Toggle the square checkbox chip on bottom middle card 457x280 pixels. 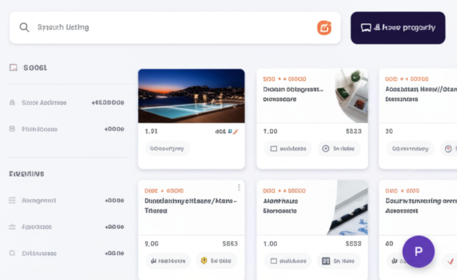pos(288,261)
